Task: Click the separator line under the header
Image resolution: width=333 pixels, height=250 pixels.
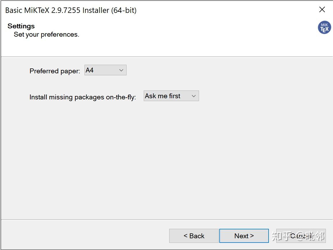Action: click(x=166, y=57)
